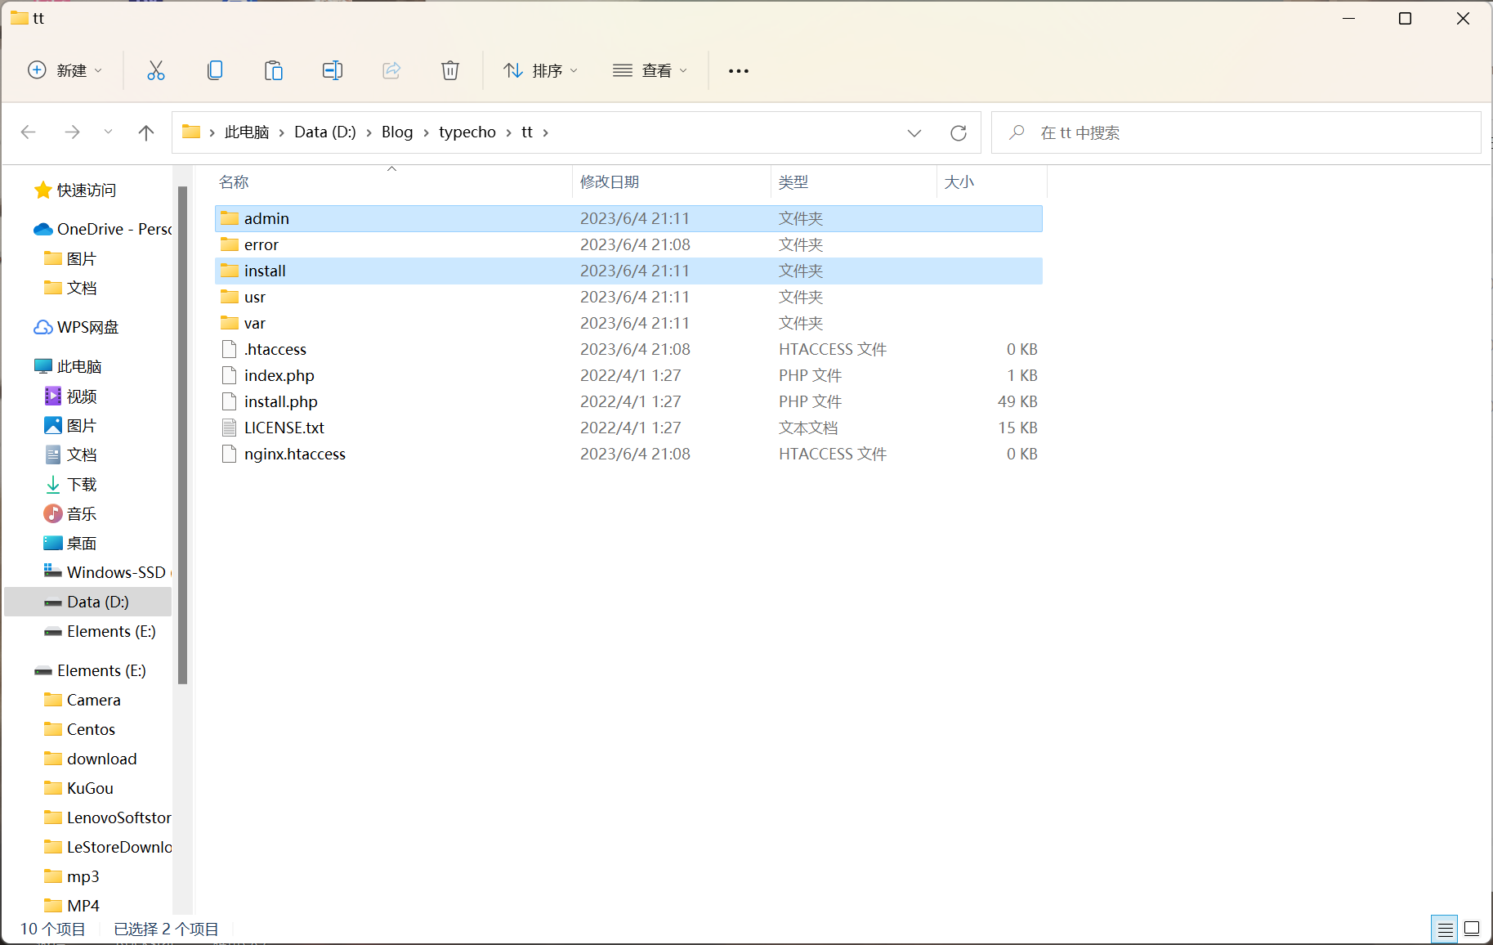Viewport: 1493px width, 945px height.
Task: Navigate to typecho in breadcrumb path
Action: [x=467, y=132]
